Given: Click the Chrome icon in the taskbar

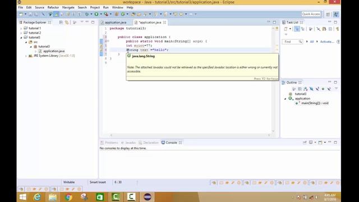Looking at the screenshot, I should 68,197.
